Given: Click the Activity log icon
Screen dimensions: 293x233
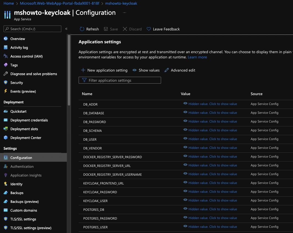Looking at the screenshot, I should (5, 47).
